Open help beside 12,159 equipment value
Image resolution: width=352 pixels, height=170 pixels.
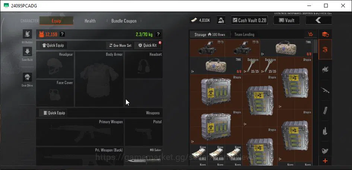coord(63,35)
